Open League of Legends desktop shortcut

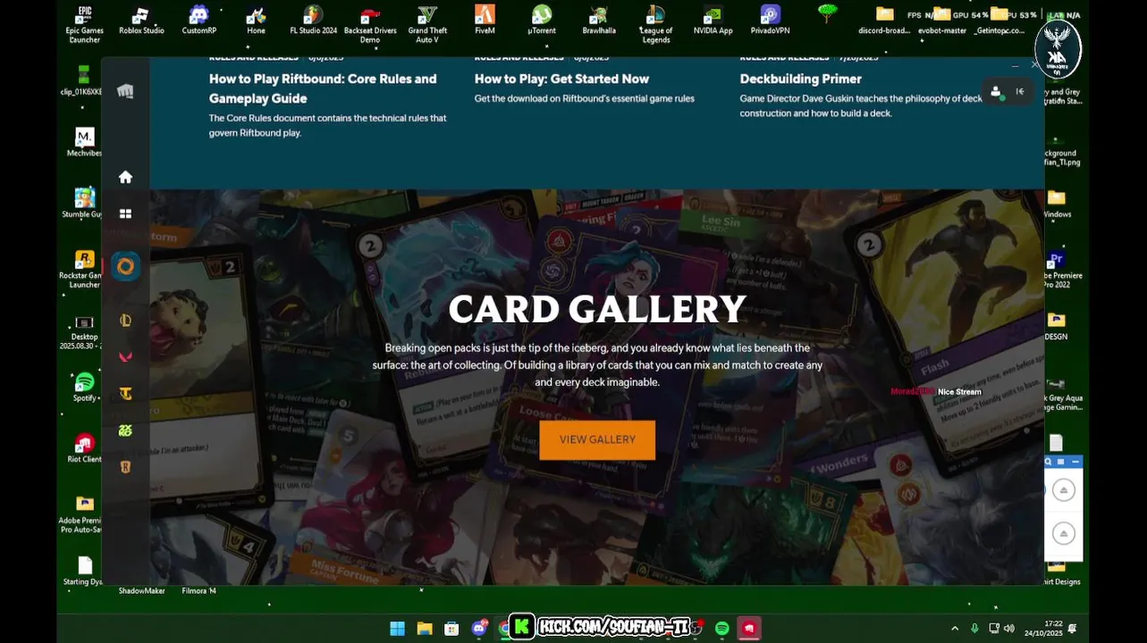pyautogui.click(x=655, y=23)
